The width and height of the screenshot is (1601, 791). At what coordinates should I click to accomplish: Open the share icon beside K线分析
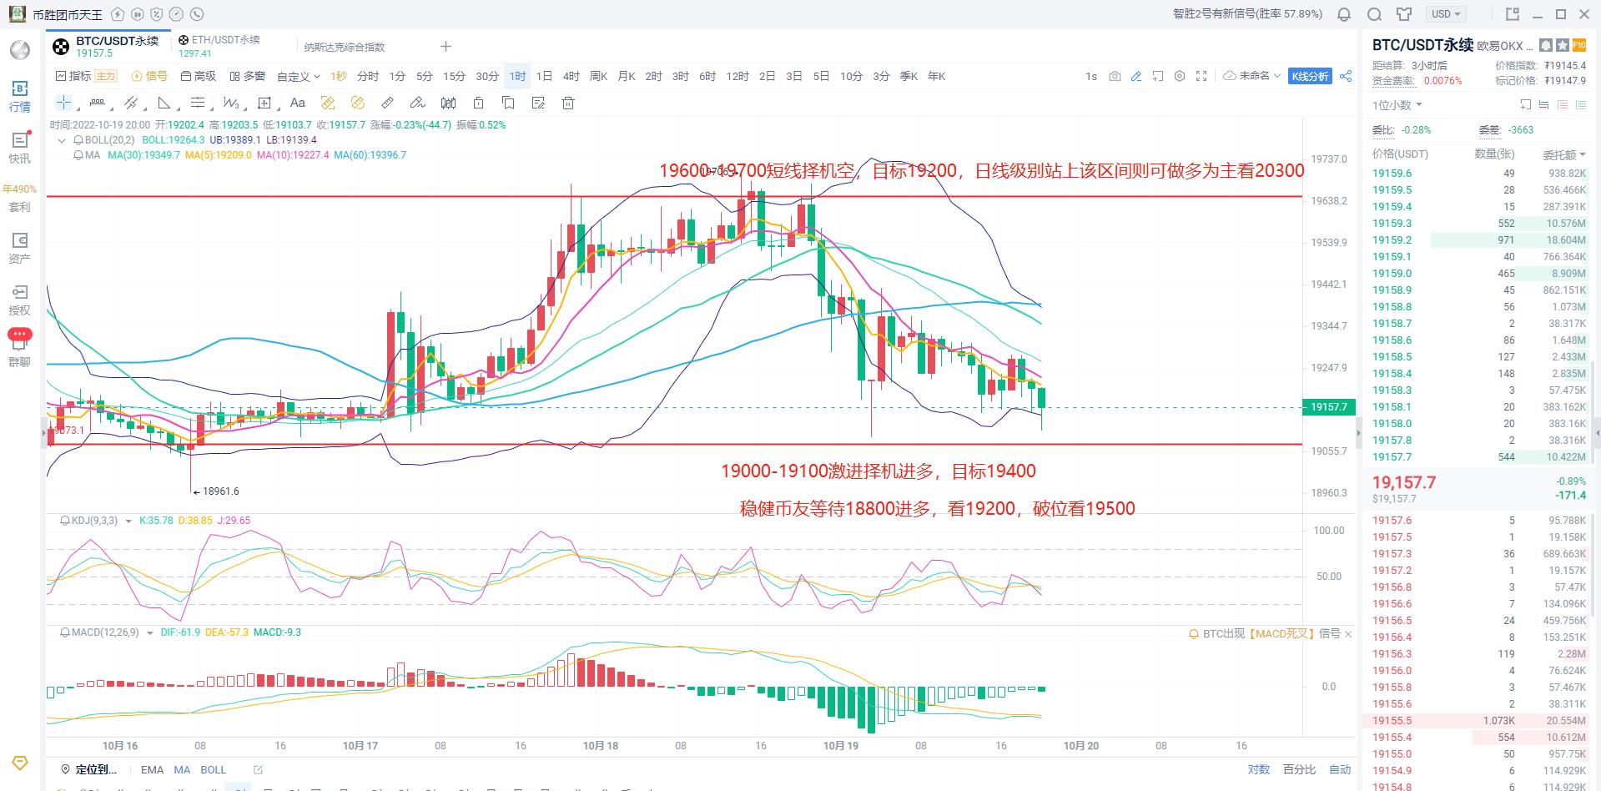1346,76
